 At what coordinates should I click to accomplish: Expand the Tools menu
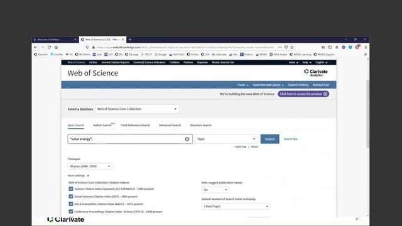coord(243,85)
